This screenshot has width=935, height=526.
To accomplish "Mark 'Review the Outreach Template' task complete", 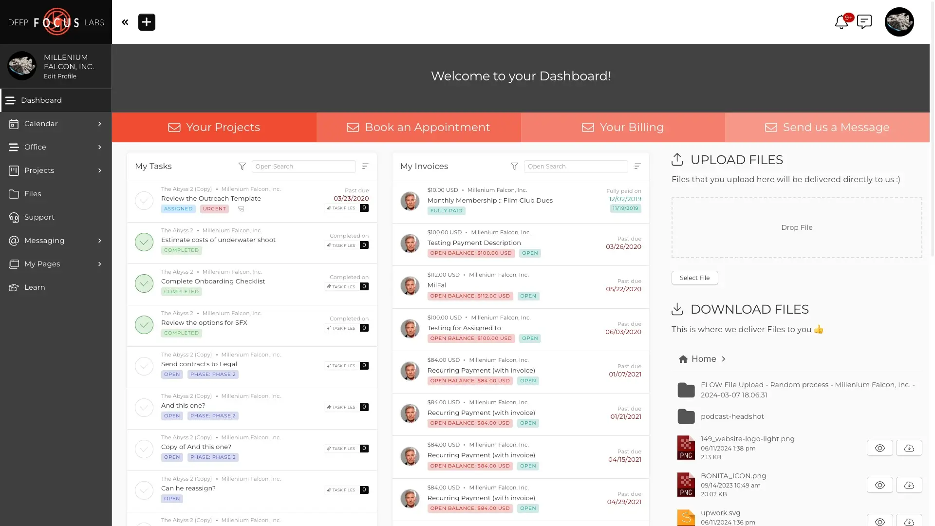I will tap(144, 201).
